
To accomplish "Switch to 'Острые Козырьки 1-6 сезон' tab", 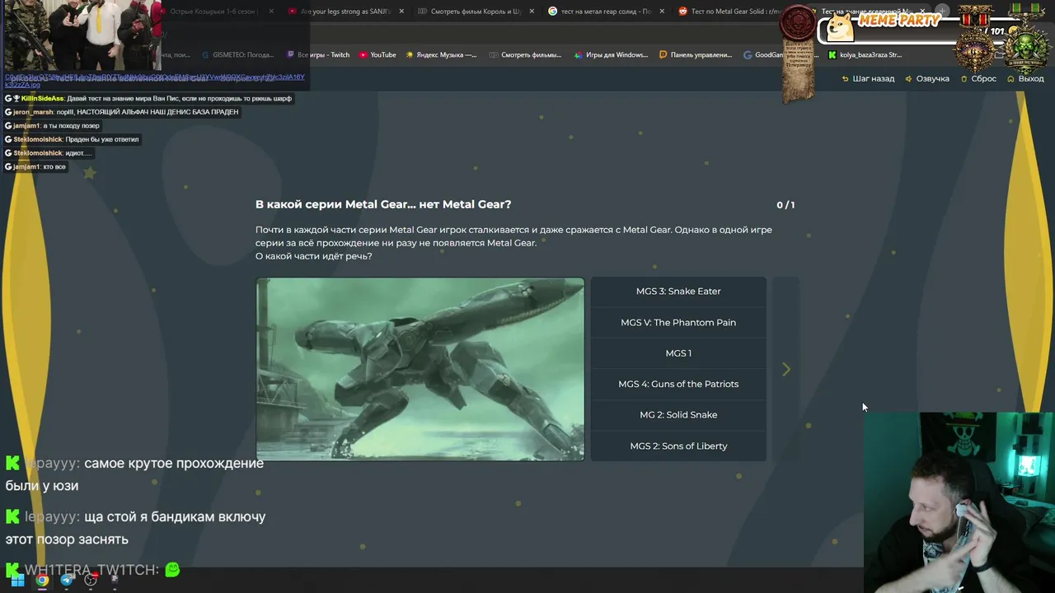I will click(216, 12).
